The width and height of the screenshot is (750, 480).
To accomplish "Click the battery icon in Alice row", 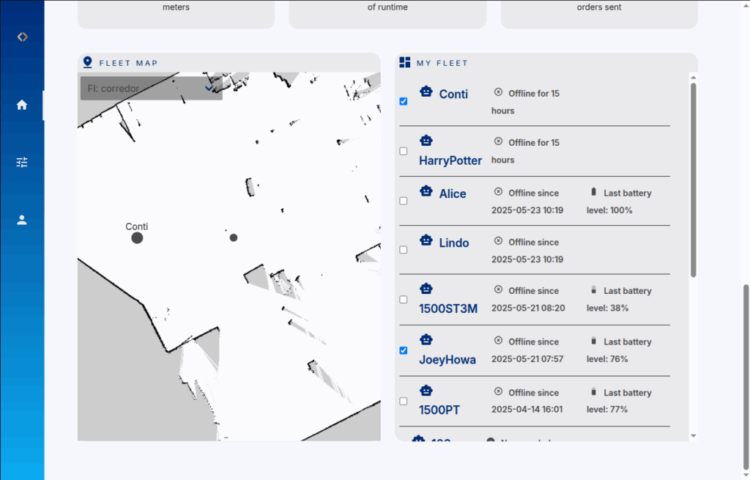I will 593,191.
